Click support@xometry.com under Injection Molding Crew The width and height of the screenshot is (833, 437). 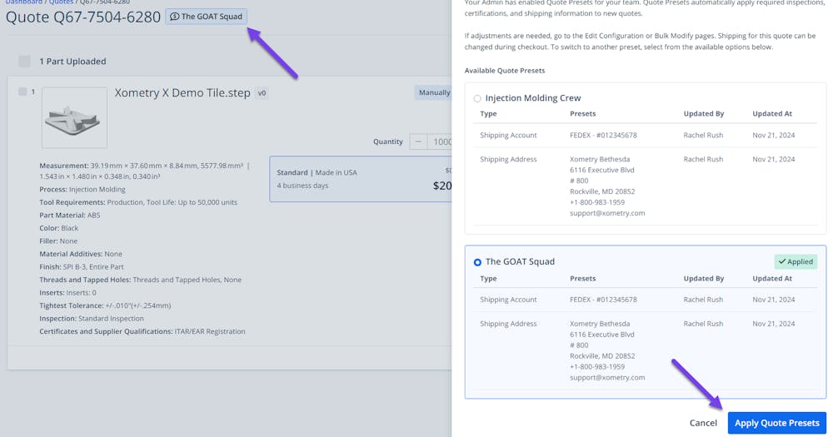click(607, 213)
